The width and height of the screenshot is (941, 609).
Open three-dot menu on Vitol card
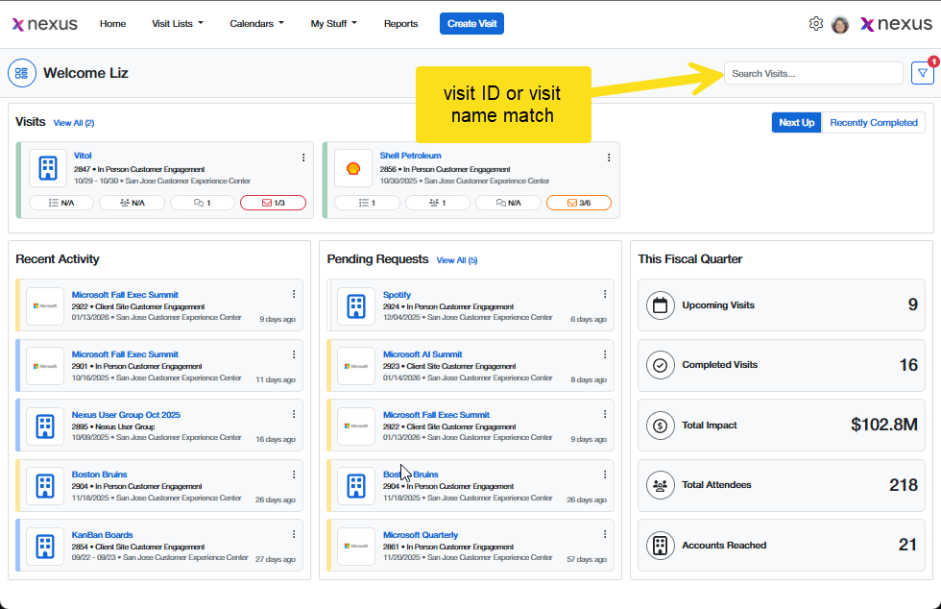tap(303, 158)
